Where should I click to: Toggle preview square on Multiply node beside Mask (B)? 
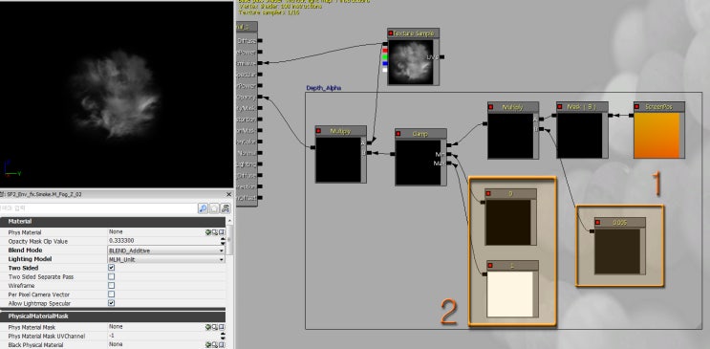point(491,107)
